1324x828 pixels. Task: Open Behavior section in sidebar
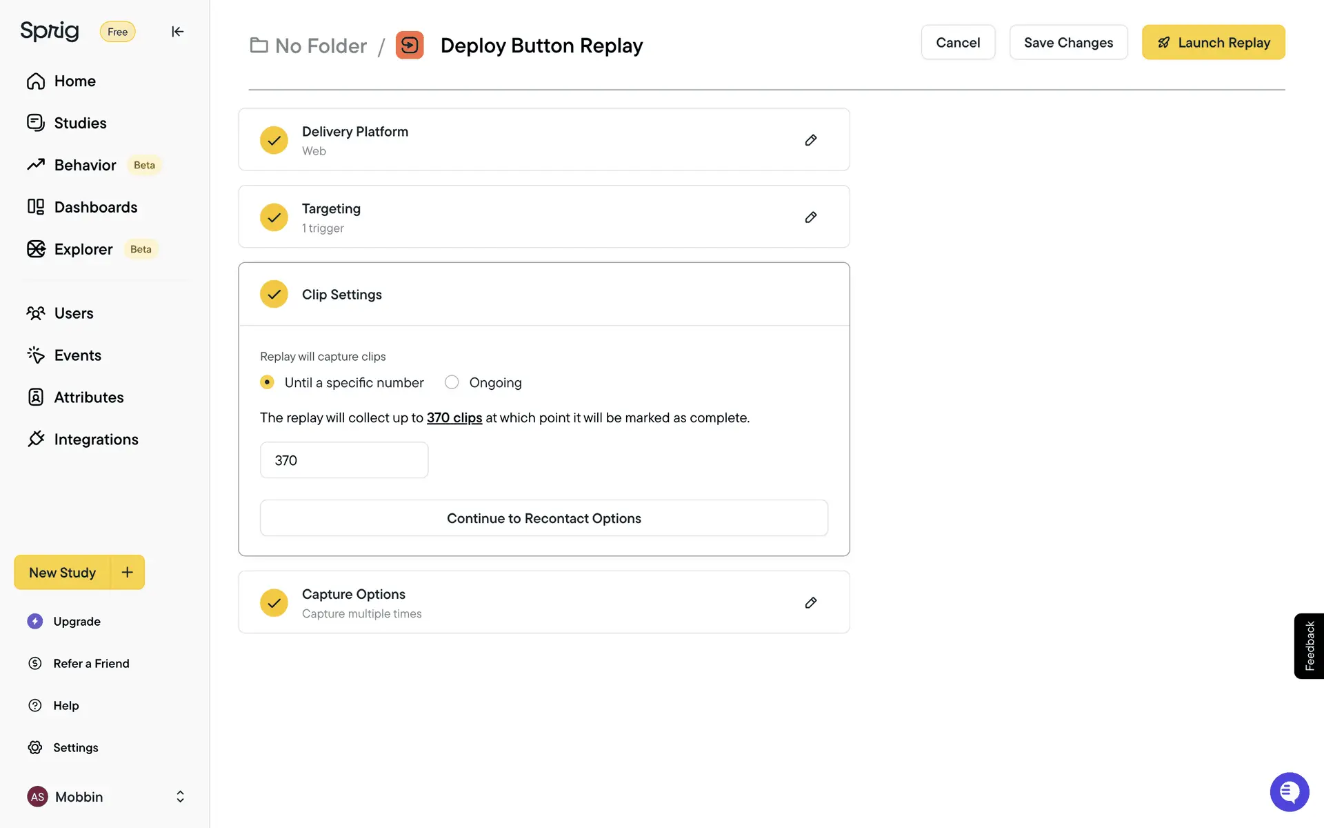tap(85, 165)
